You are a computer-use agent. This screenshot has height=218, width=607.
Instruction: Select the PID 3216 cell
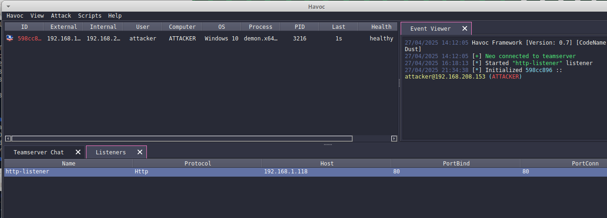click(299, 39)
